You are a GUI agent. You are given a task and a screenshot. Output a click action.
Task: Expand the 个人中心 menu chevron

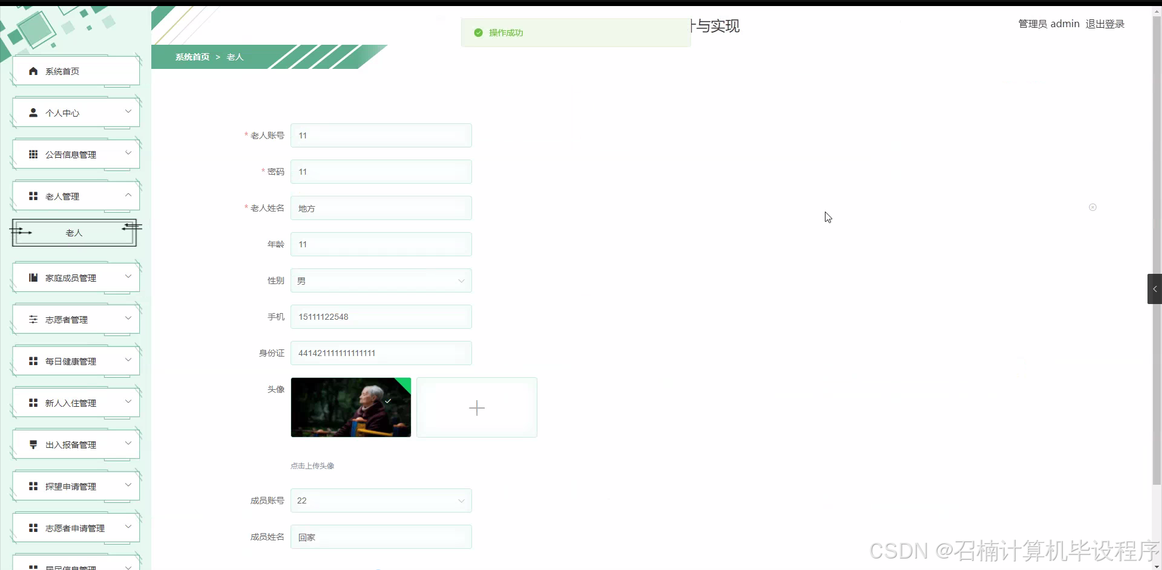coord(128,112)
